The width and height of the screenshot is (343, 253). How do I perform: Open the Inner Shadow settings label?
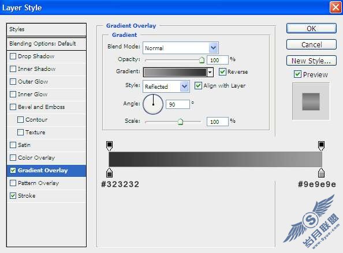point(36,69)
